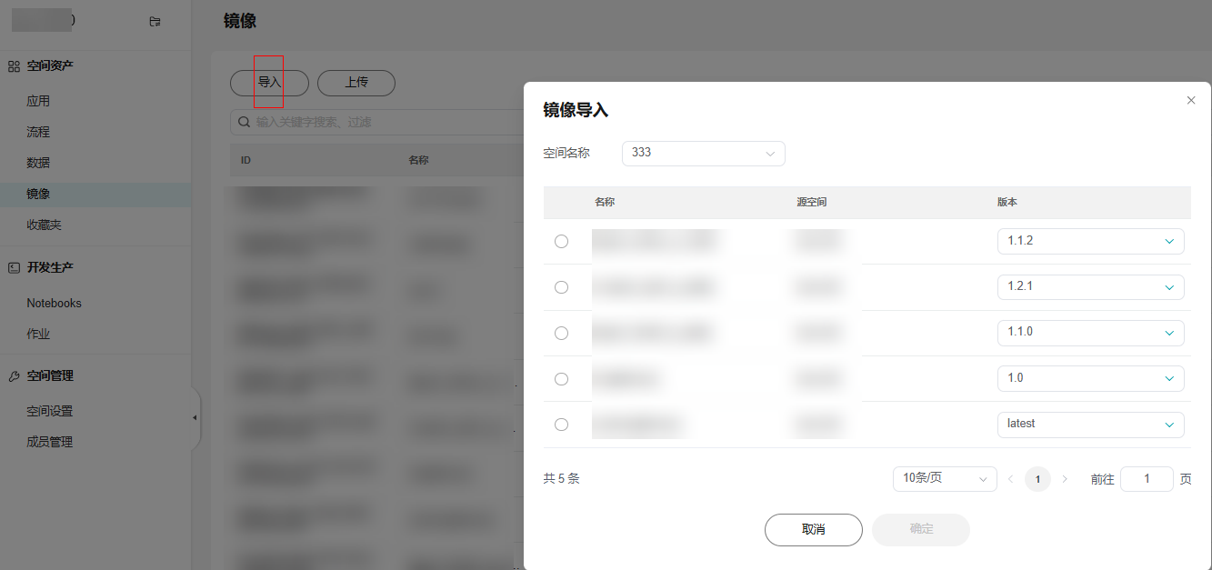Open the 空间名称 dropdown showing 333

[703, 153]
